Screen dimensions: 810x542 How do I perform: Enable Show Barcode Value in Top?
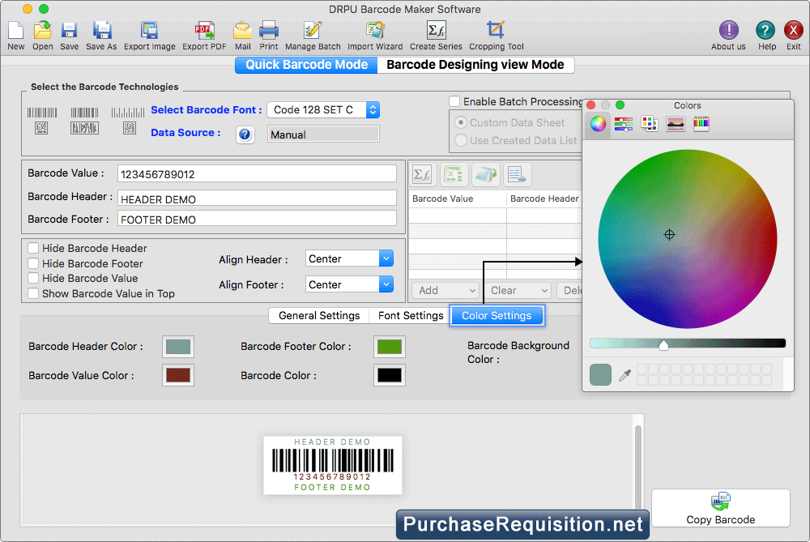(x=32, y=293)
